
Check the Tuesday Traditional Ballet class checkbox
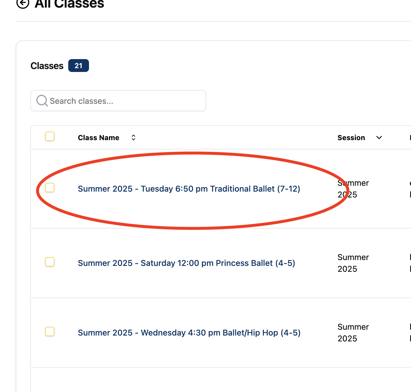(50, 188)
